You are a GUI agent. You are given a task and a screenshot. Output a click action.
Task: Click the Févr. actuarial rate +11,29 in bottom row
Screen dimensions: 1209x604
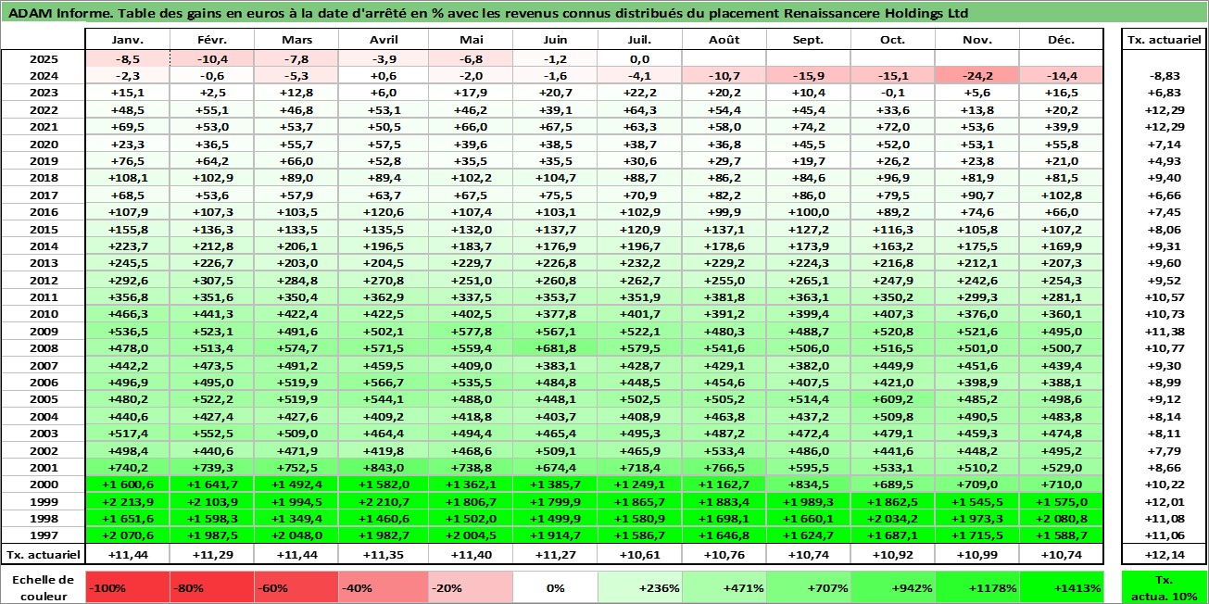(212, 554)
